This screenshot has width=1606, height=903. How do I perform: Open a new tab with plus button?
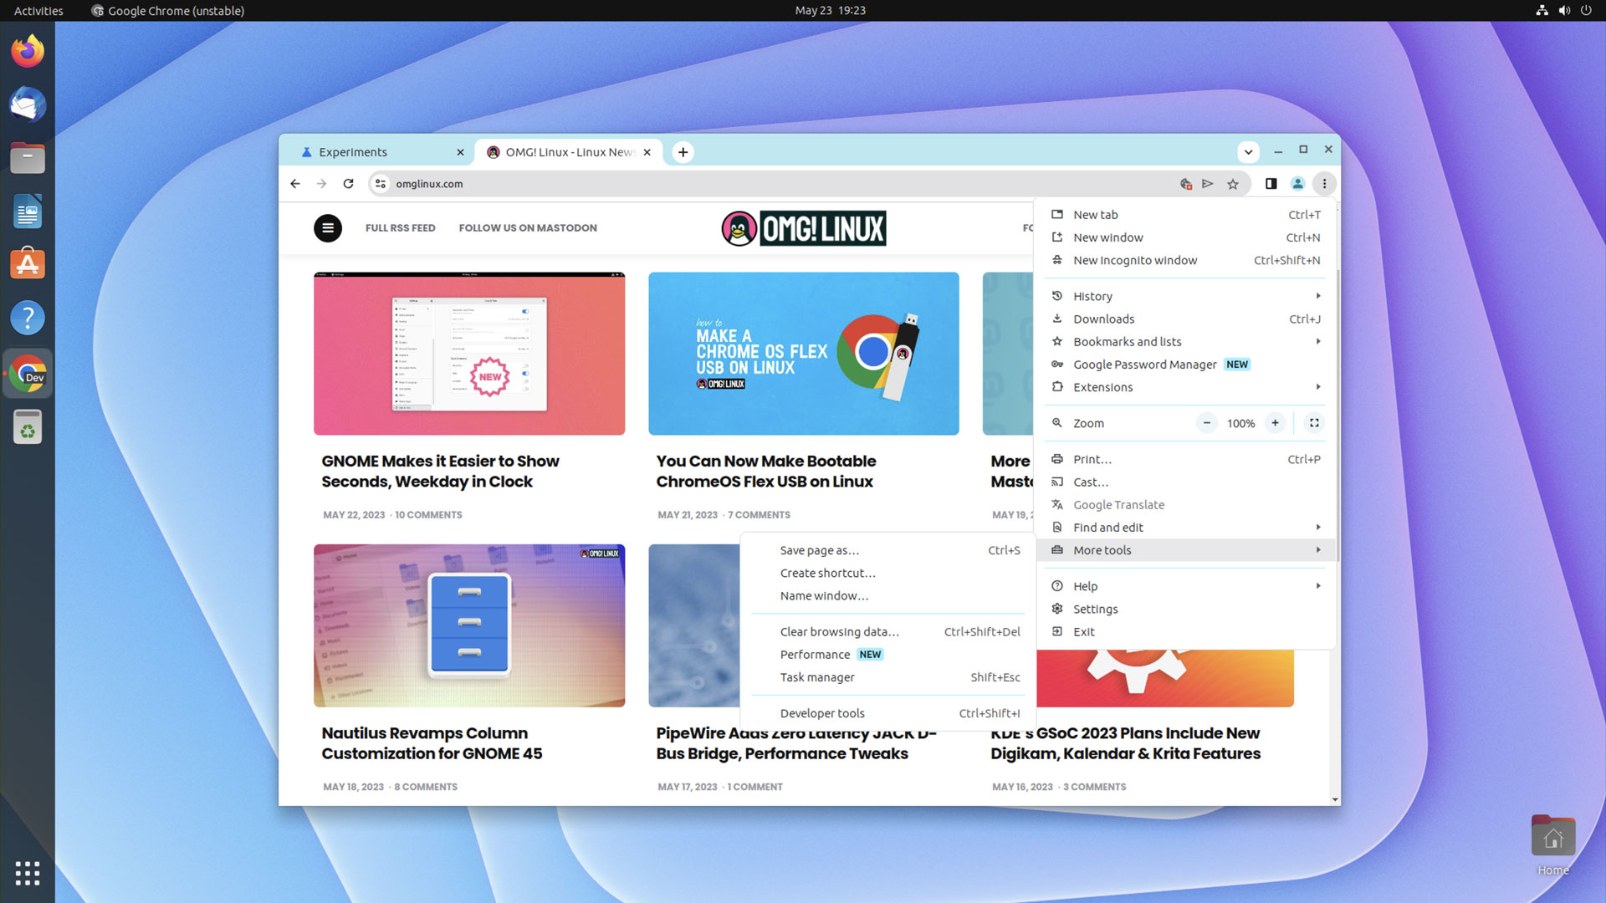683,152
